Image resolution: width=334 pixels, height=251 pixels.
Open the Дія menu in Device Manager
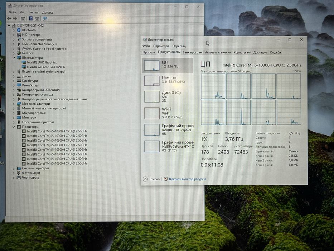coord(22,13)
